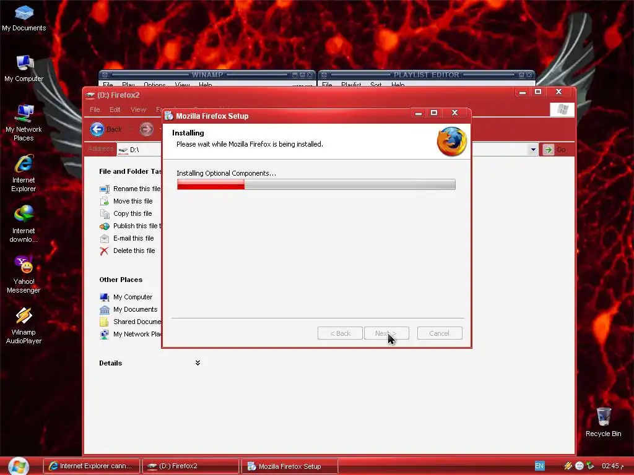Open My Computer desktop icon
Screen dimensions: 634x475
tap(24, 68)
